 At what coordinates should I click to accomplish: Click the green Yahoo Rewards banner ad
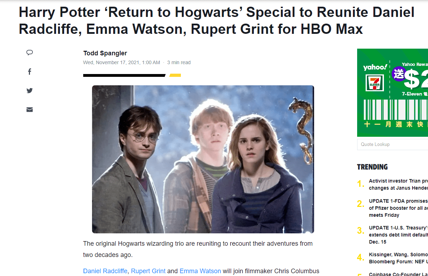392,93
